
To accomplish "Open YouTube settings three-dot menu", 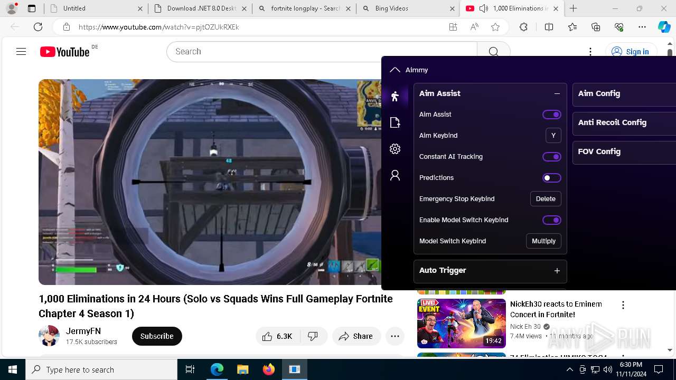I will (590, 52).
